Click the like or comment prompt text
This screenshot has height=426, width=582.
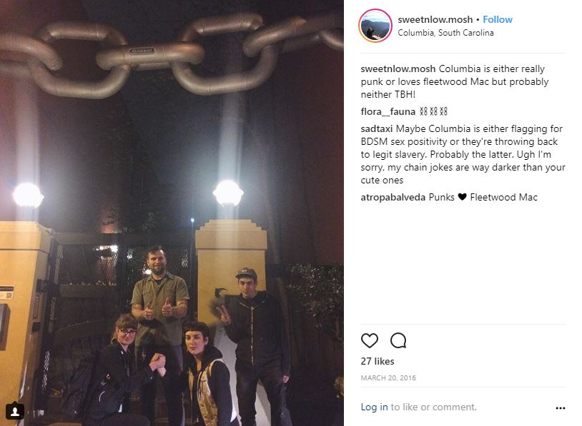(433, 407)
